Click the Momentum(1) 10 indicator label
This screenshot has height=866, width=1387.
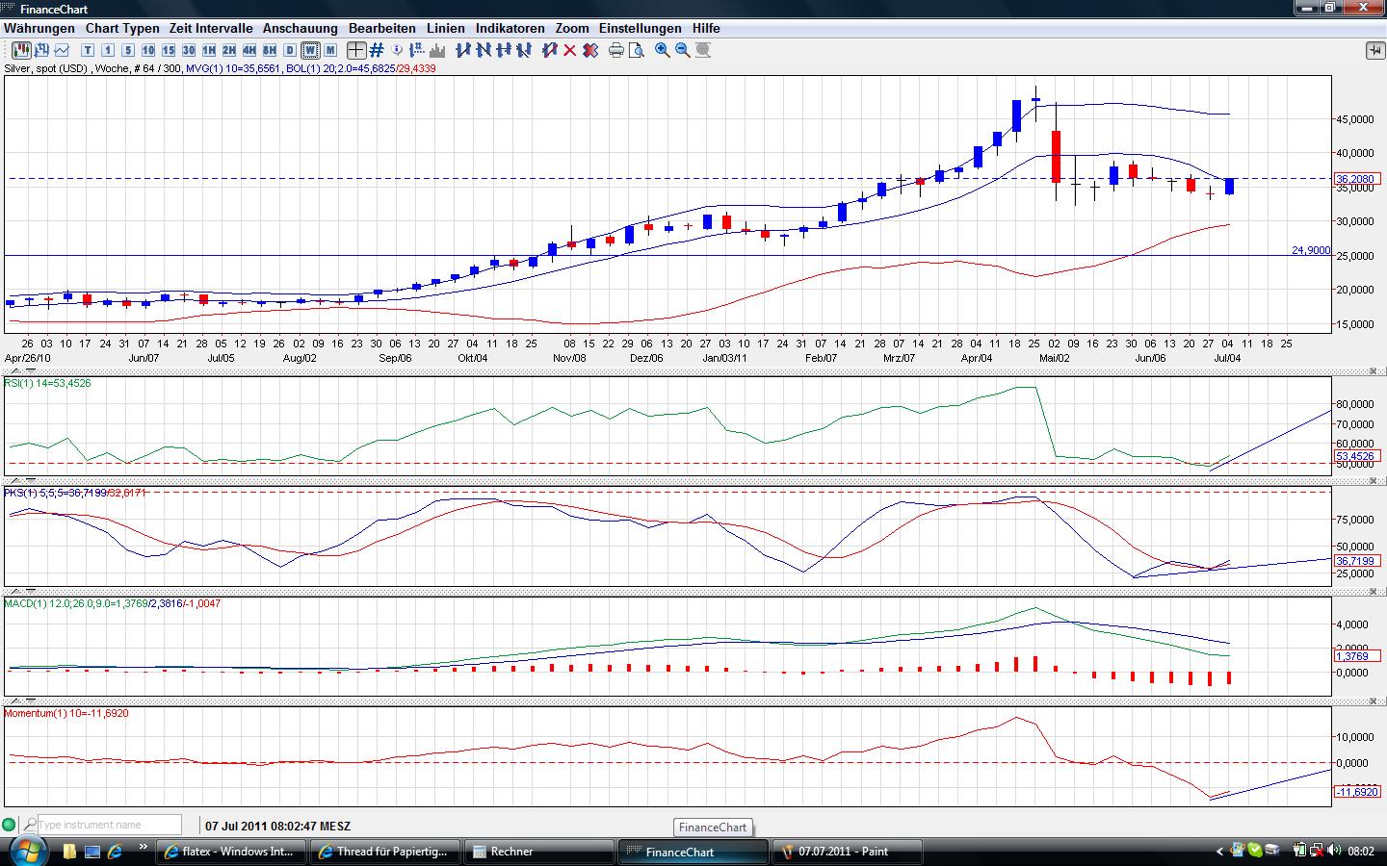tap(66, 713)
